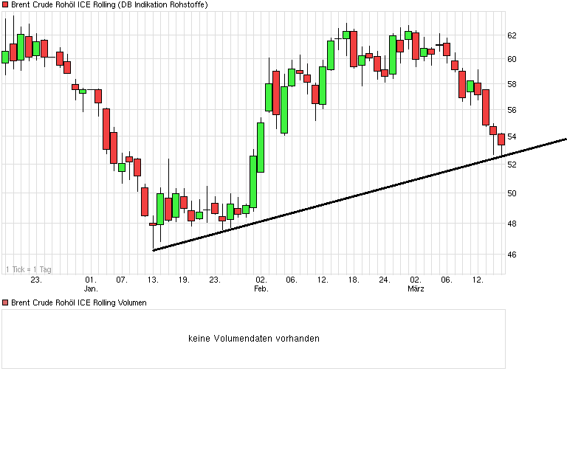Click the 'Jan.' month label
The width and height of the screenshot is (567, 453).
(91, 288)
